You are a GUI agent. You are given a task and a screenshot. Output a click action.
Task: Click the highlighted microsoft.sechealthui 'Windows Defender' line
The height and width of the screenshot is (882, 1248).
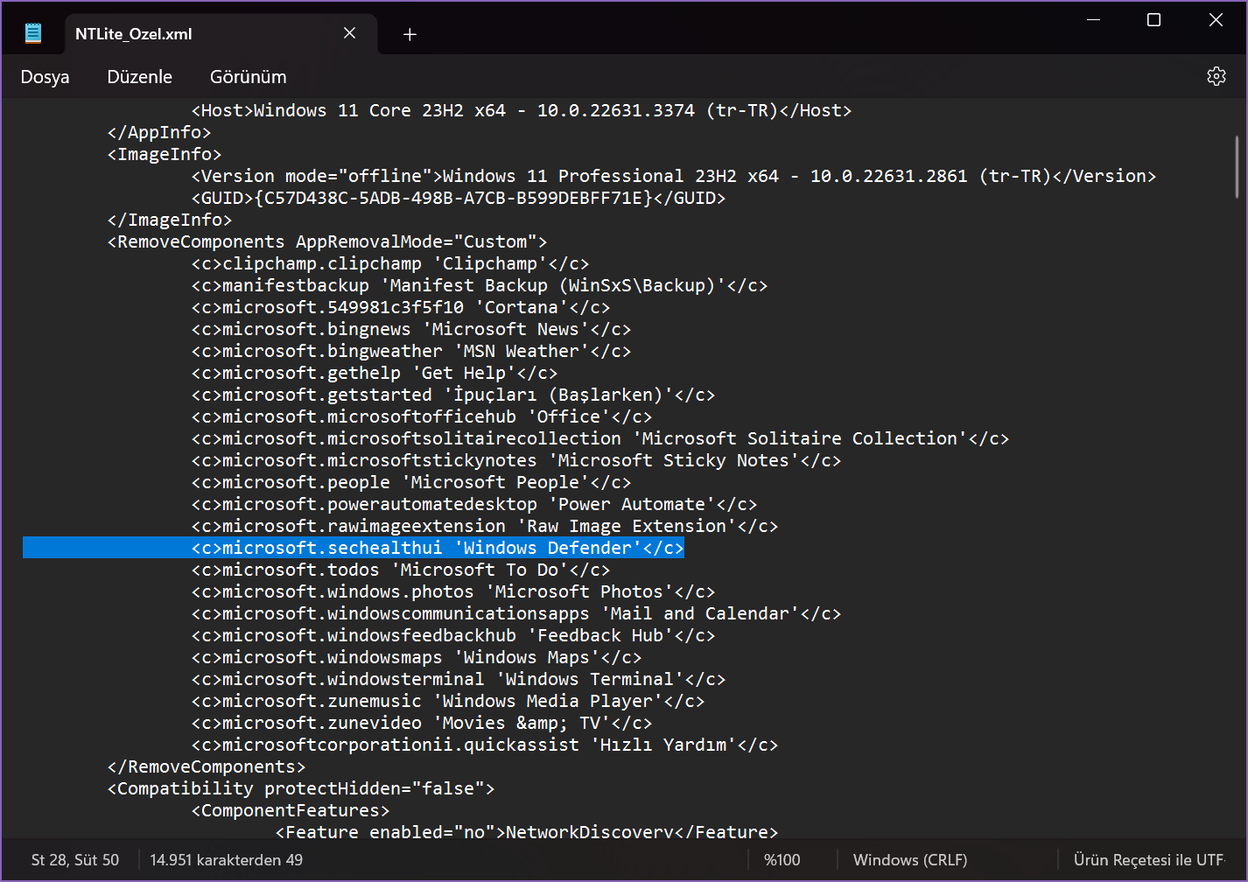438,548
